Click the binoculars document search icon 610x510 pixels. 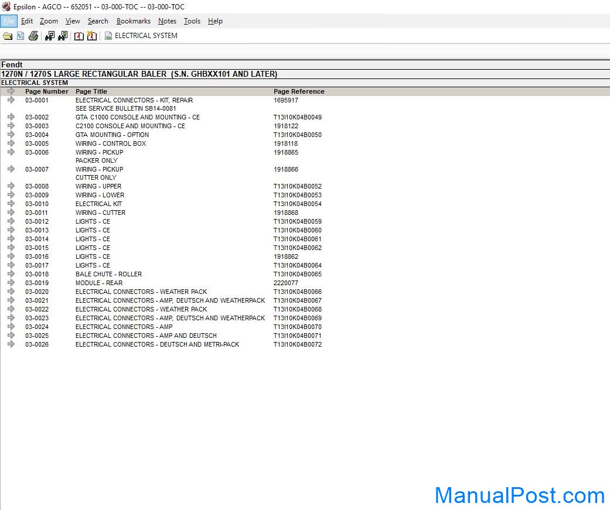tap(63, 36)
